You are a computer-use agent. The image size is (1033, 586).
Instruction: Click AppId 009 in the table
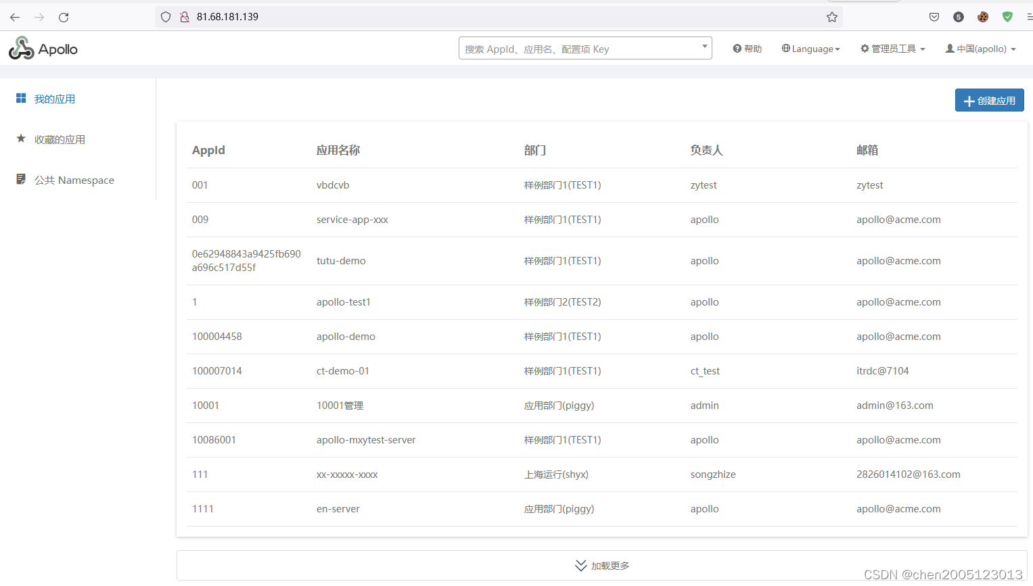[x=200, y=220]
